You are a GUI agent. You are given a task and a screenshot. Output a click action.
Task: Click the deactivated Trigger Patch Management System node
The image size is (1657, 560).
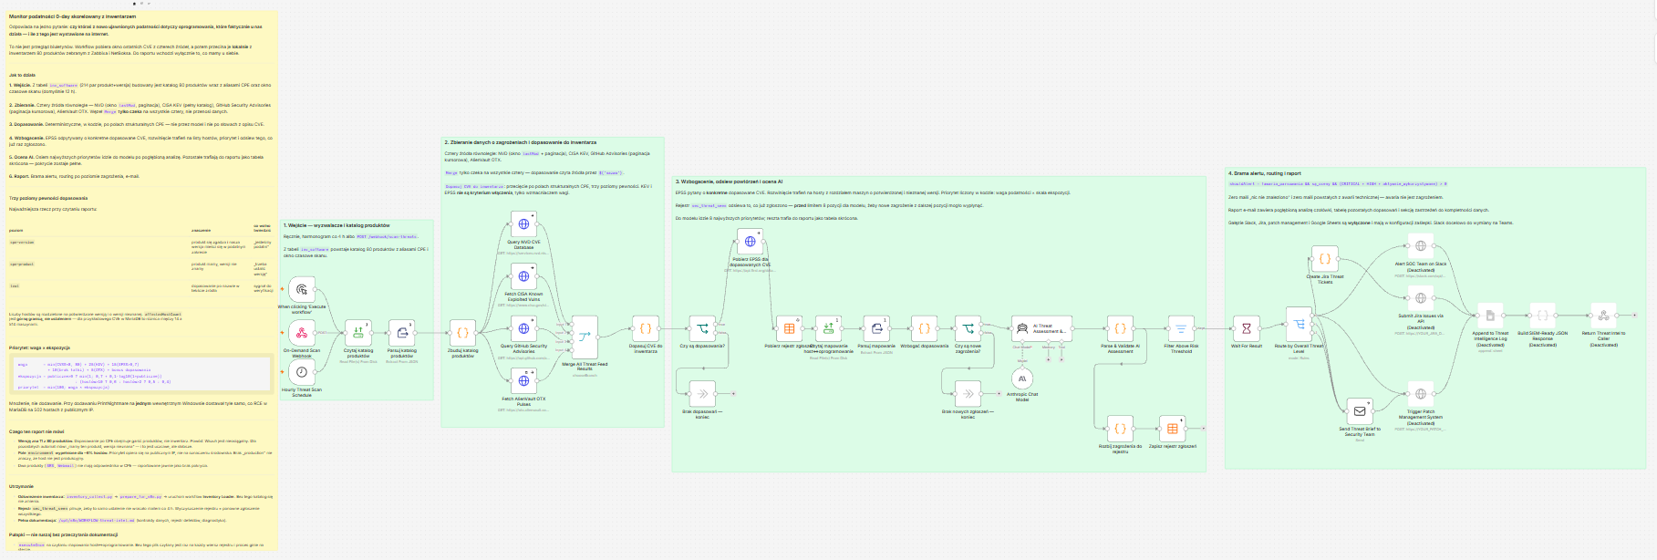[1420, 394]
